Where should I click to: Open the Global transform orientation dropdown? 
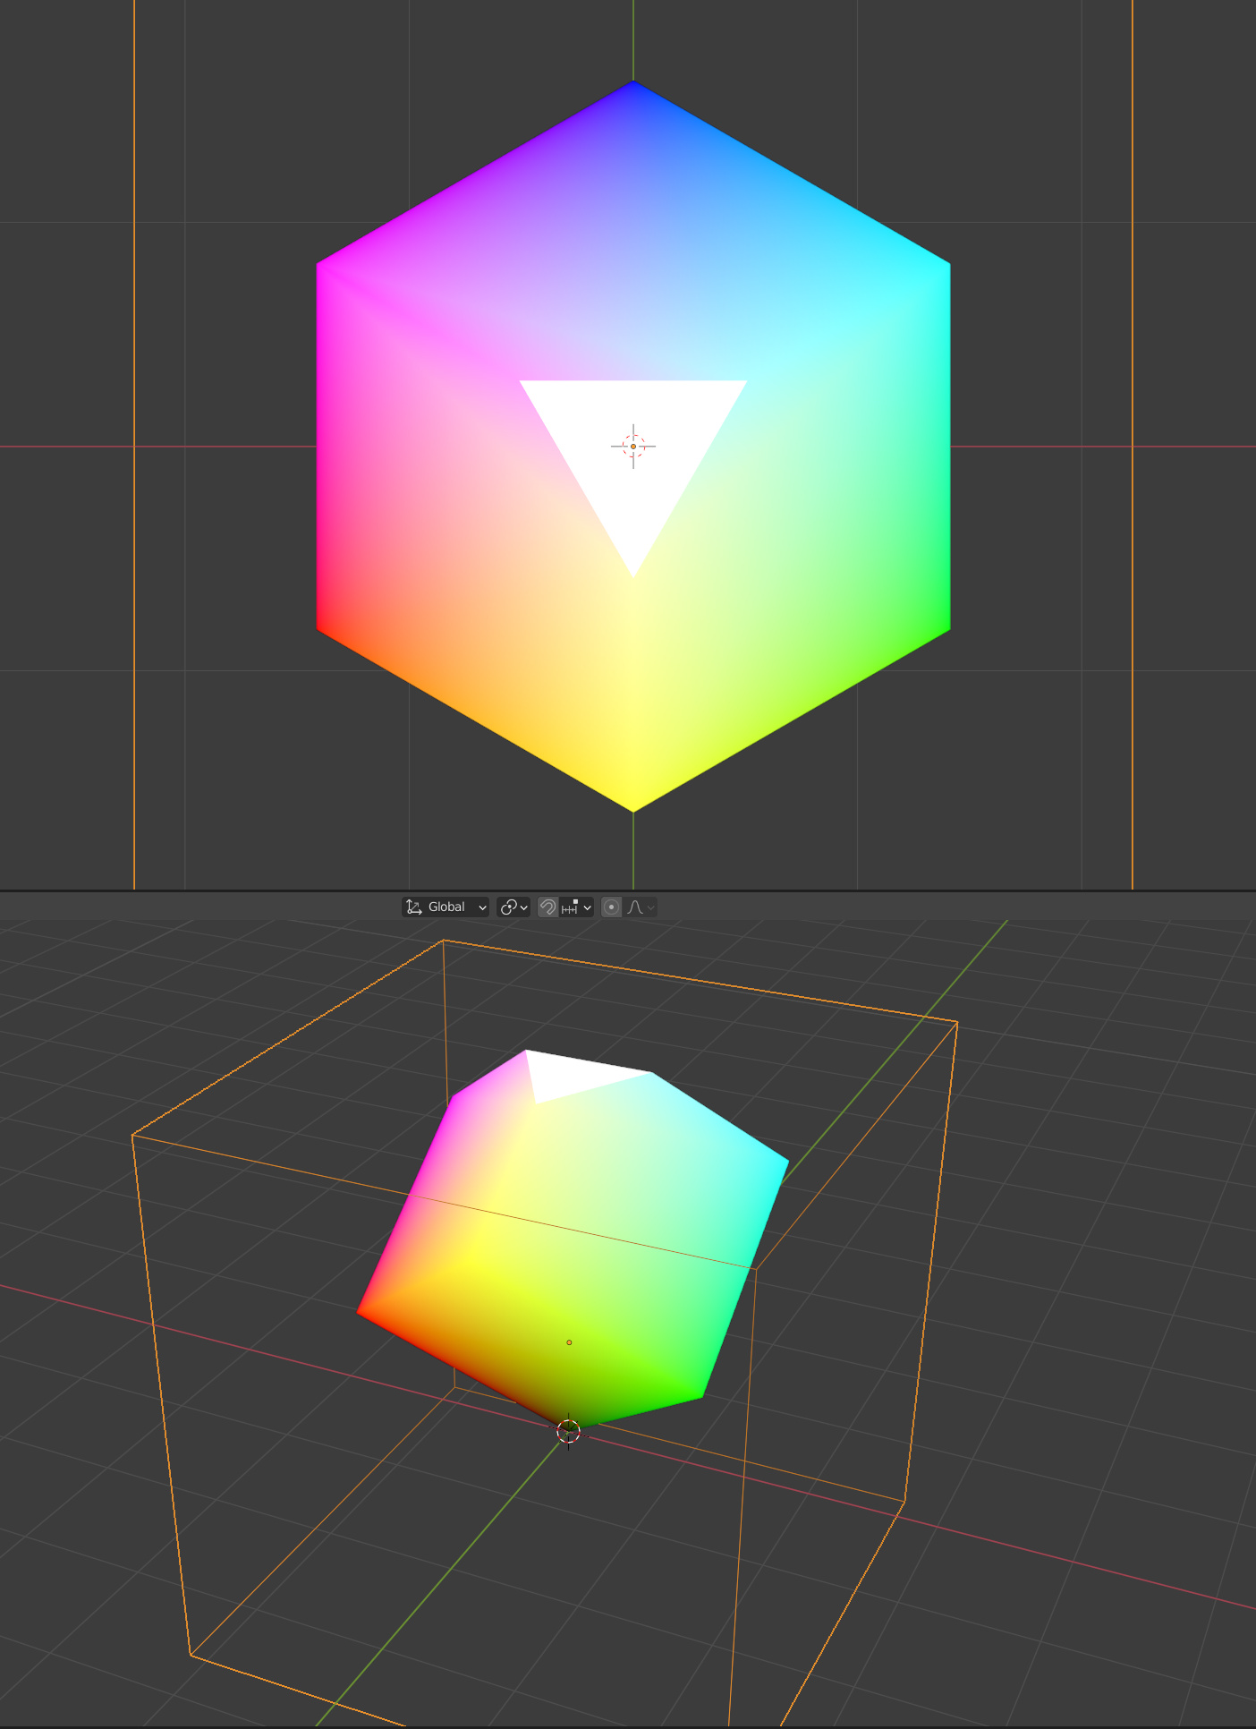(446, 907)
